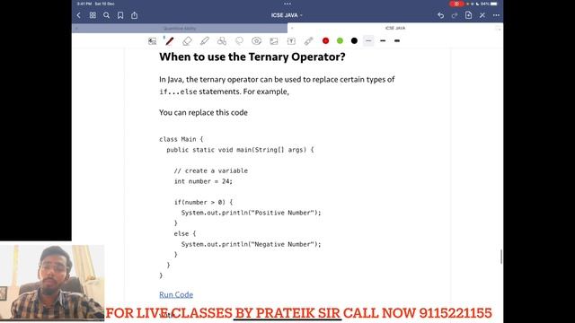The image size is (575, 323).
Task: Click the code line 'else {'
Action: tap(185, 233)
